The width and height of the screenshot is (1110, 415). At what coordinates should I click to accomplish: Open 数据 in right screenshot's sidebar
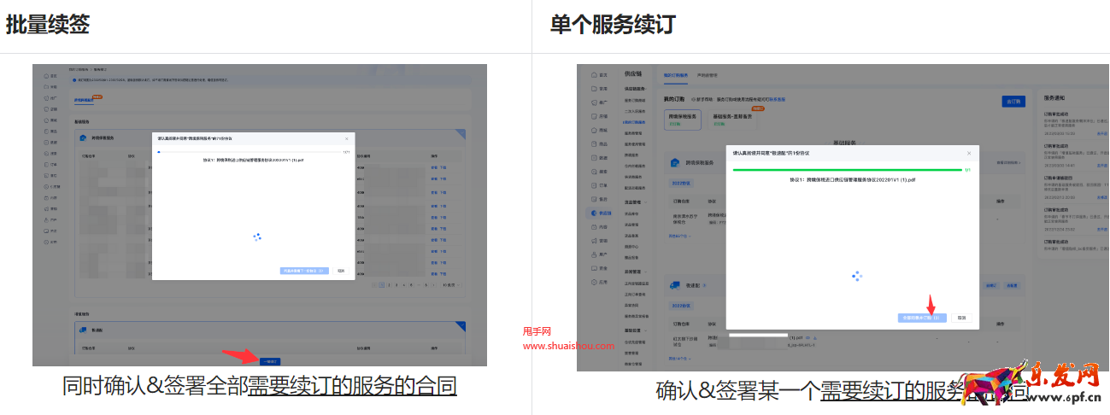599,158
